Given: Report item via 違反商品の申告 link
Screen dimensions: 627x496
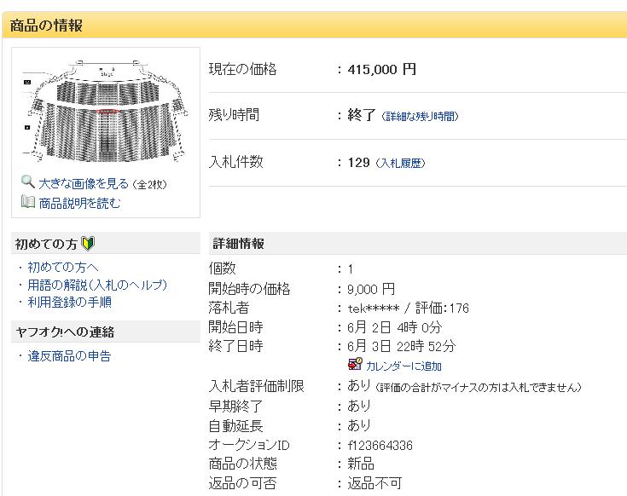Looking at the screenshot, I should pyautogui.click(x=69, y=355).
